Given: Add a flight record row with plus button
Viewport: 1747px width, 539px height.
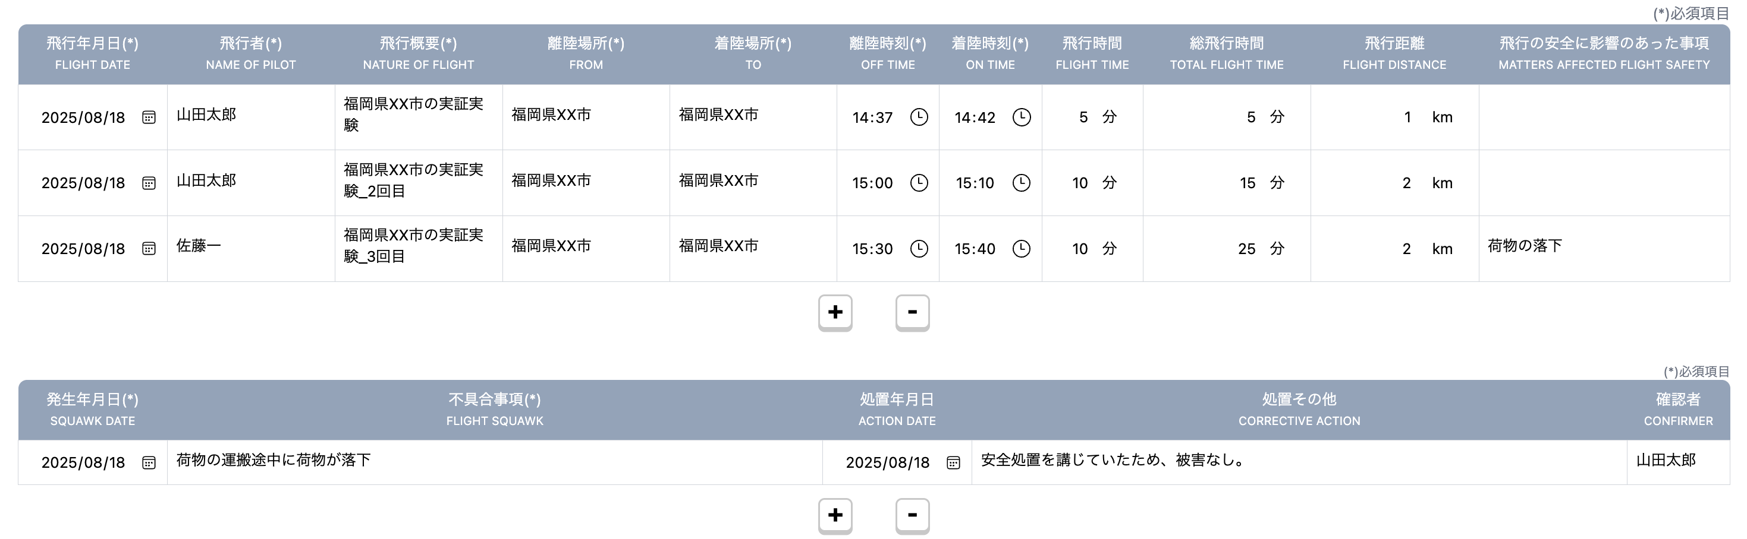Looking at the screenshot, I should 835,312.
